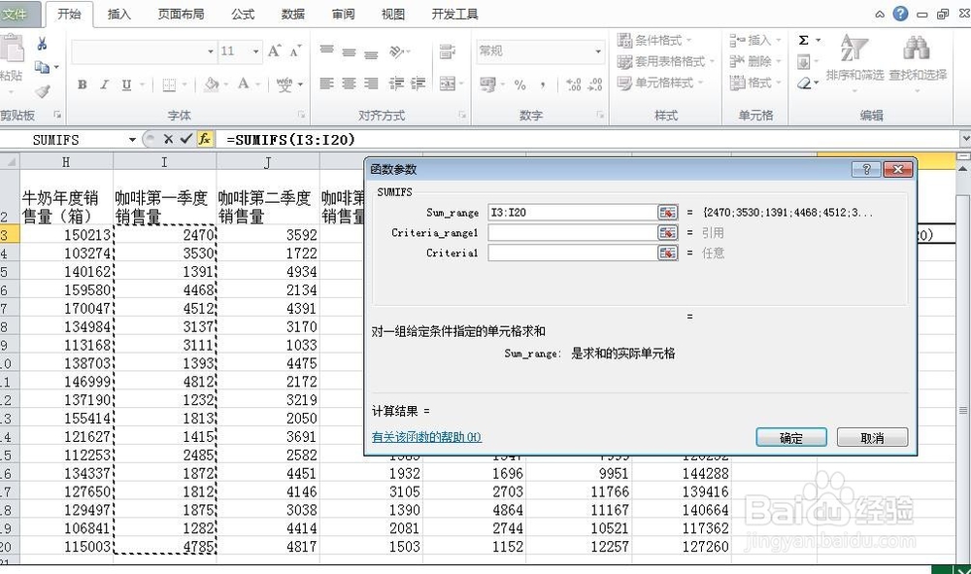Switch to the 数据 ribbon tab
The height and width of the screenshot is (574, 971).
[292, 14]
